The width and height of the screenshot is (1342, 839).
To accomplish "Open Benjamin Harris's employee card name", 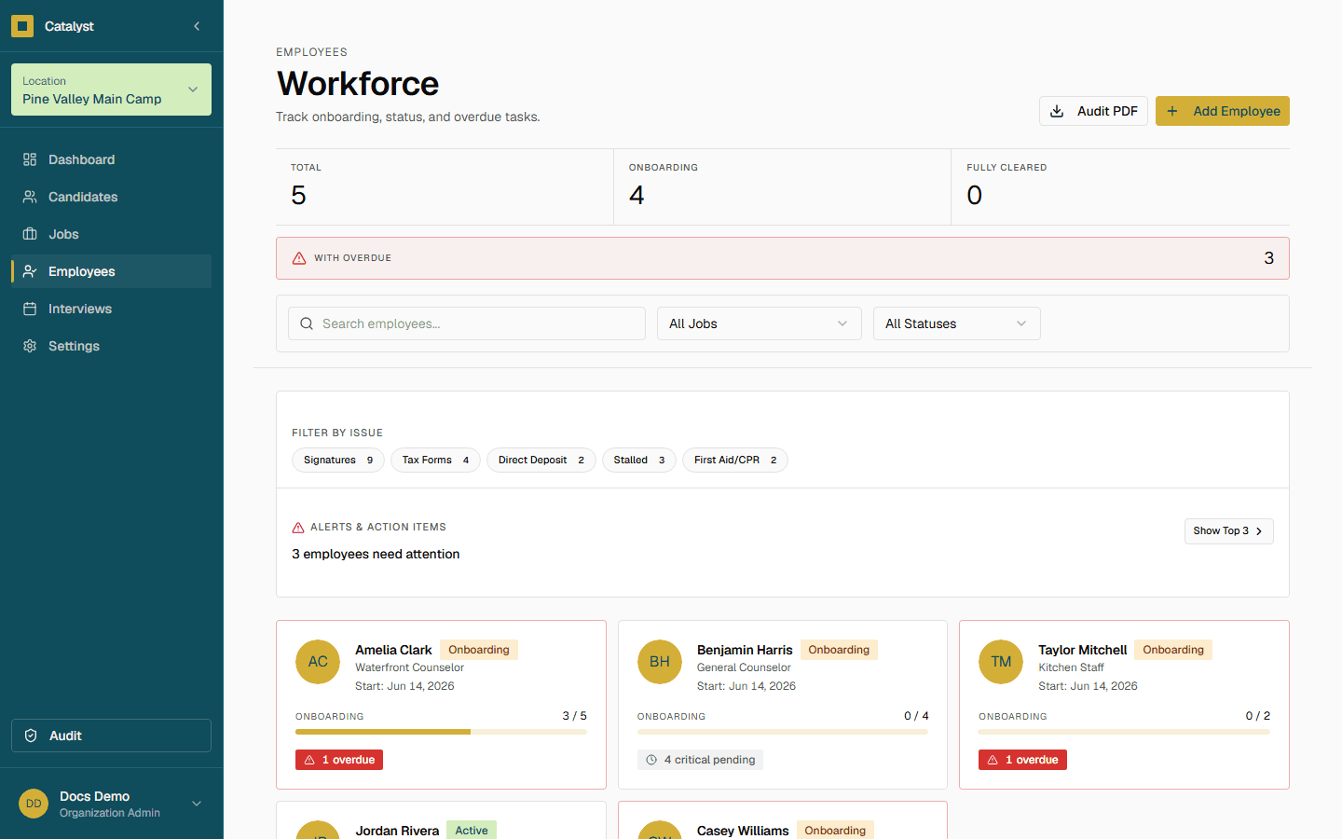I will click(745, 650).
